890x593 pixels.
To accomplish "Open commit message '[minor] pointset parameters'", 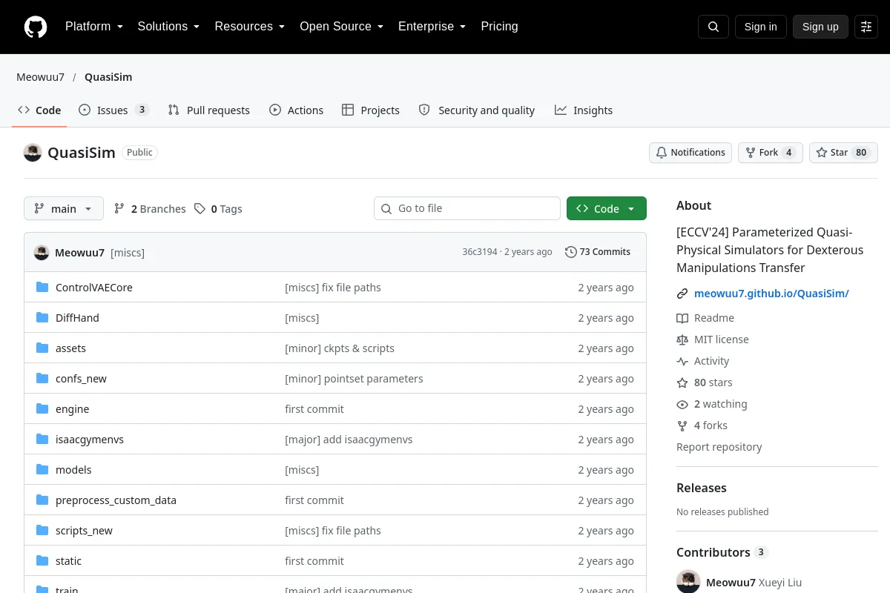I will click(x=354, y=379).
